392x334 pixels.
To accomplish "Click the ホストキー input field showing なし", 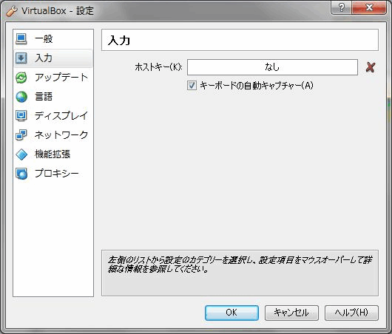I will 272,67.
